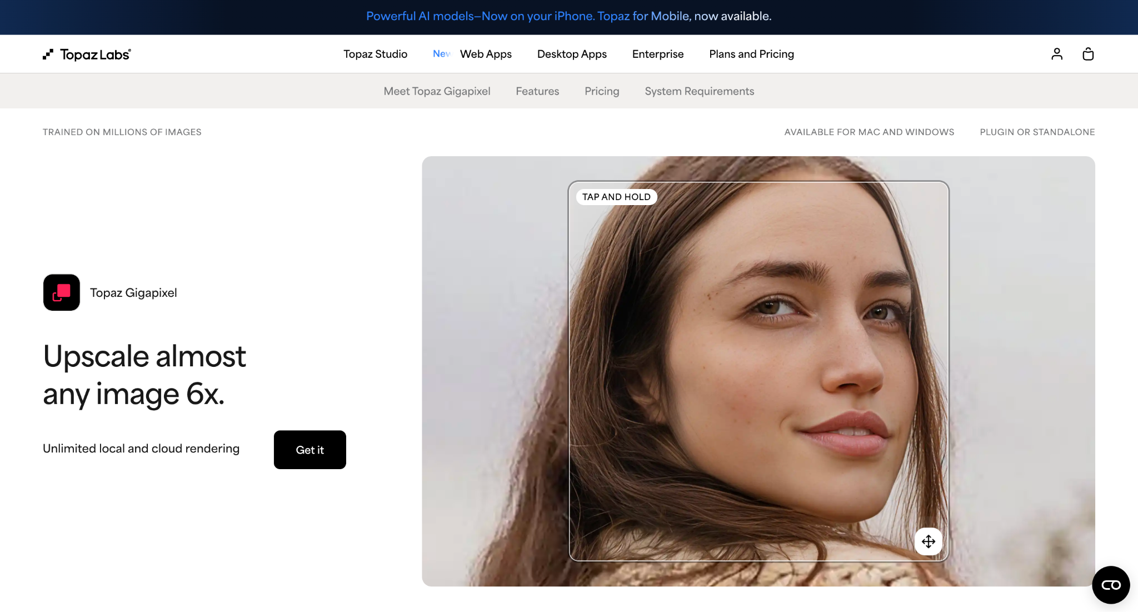
Task: Click the 'Topaz Gigapixel' product name text
Action: point(133,293)
